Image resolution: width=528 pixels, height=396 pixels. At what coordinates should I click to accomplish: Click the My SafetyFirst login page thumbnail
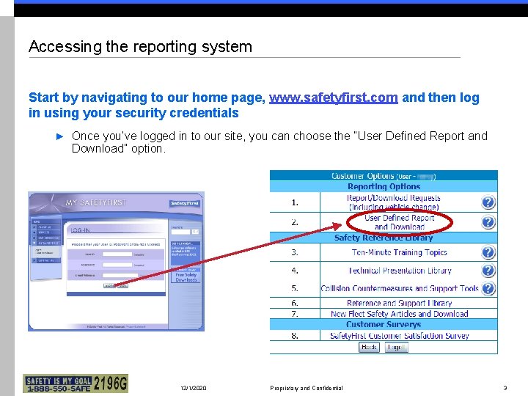(x=116, y=261)
